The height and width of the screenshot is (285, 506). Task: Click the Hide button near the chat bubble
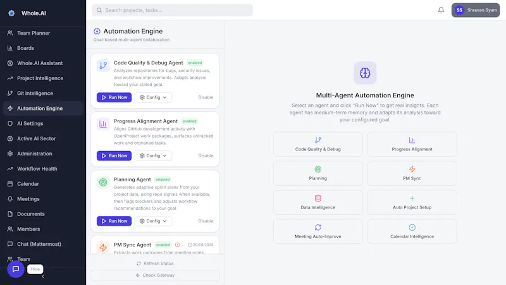tap(35, 269)
